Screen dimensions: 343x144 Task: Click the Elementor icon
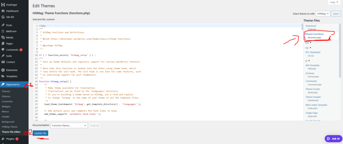pos(3,70)
